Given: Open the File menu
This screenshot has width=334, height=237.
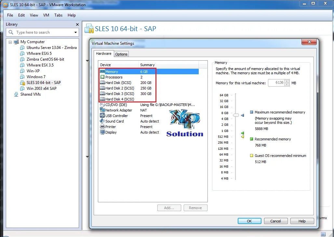Looking at the screenshot, I should [10, 15].
